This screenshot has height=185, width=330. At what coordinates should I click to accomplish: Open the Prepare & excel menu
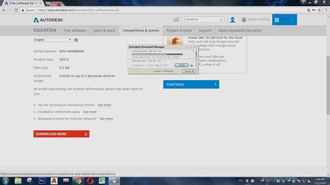tap(179, 30)
